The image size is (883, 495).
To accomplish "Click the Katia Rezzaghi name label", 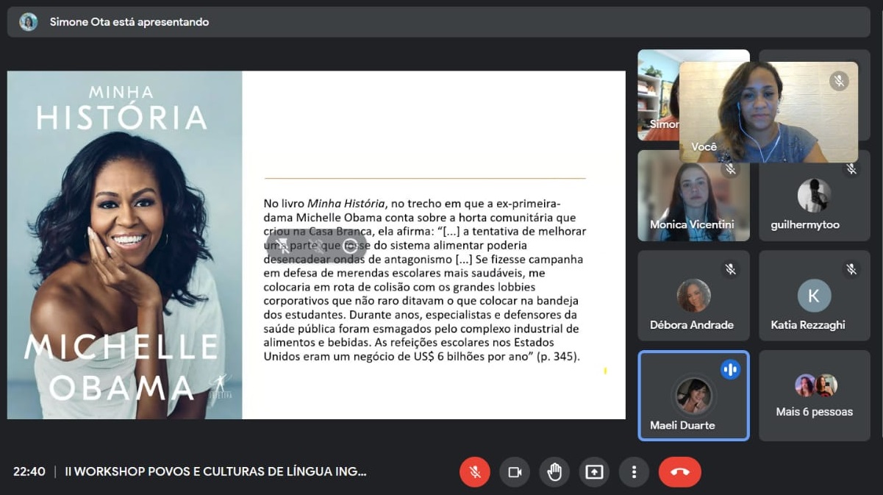I will click(808, 324).
